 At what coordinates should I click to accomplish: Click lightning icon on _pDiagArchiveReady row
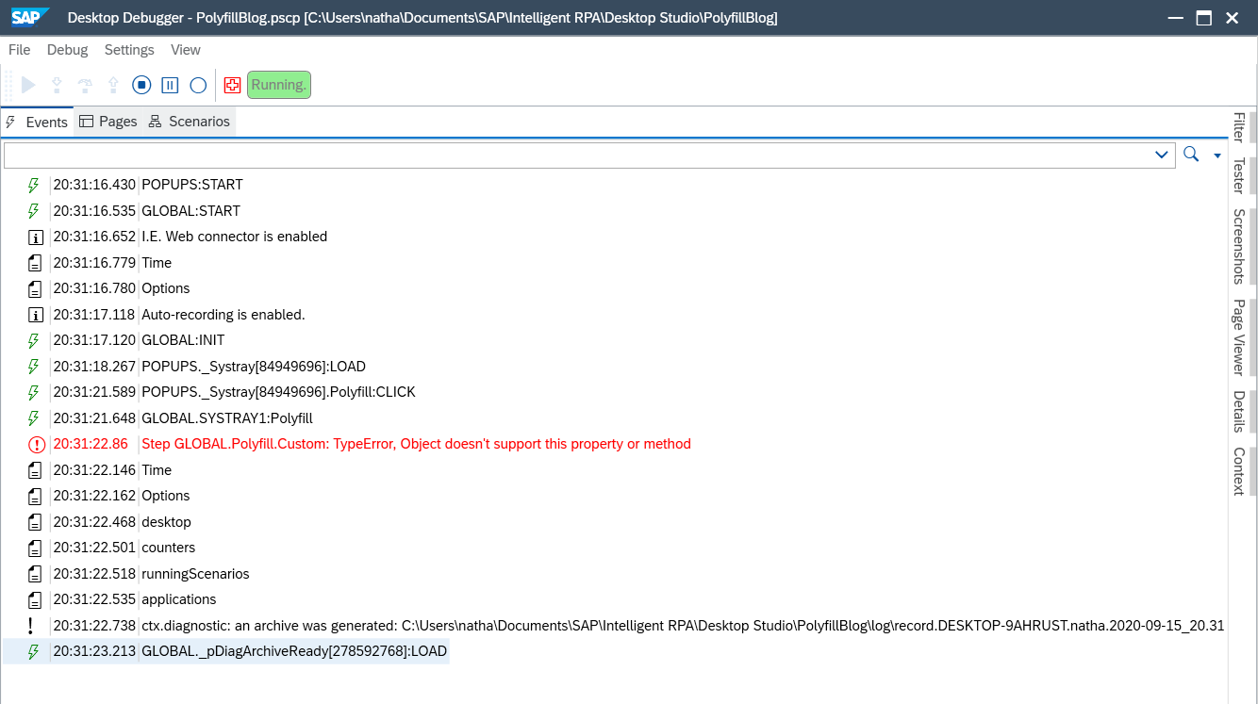pyautogui.click(x=35, y=652)
